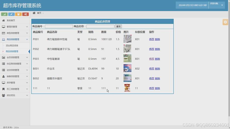Click the orange users shortcut button
This screenshot has height=129, width=230.
click(x=19, y=14)
